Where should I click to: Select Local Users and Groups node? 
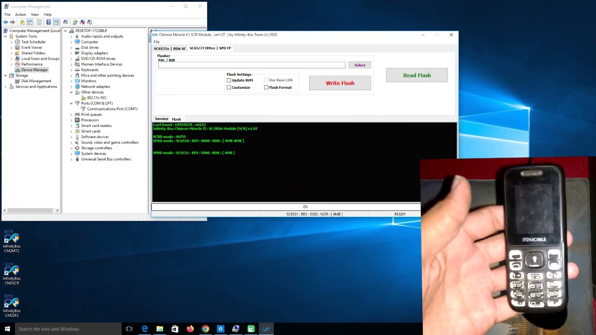click(40, 59)
